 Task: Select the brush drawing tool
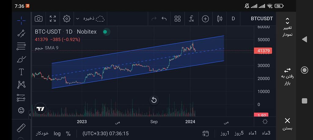pos(21,59)
